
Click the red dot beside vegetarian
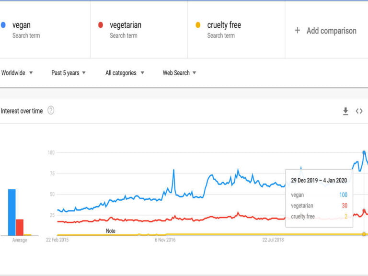[x=101, y=25]
